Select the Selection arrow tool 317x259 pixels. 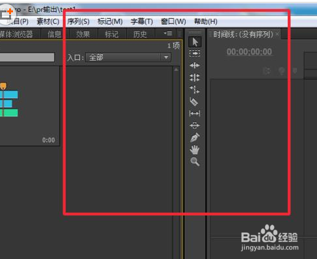click(x=195, y=42)
